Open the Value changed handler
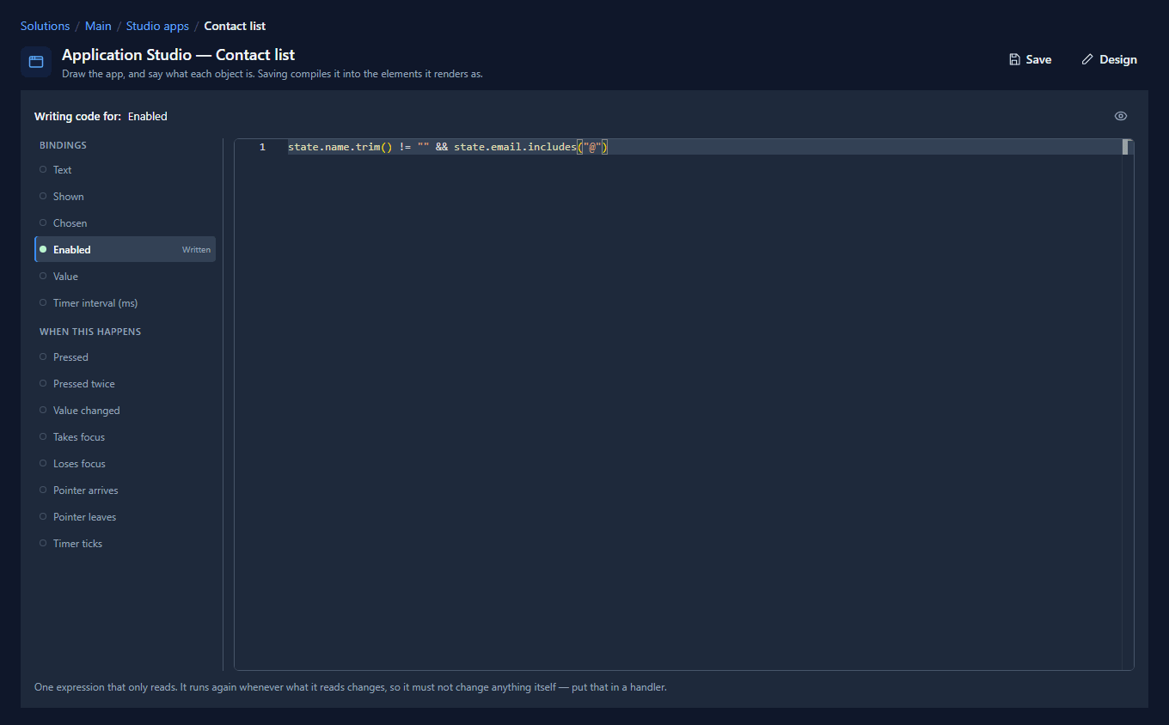This screenshot has width=1169, height=725. pyautogui.click(x=125, y=411)
